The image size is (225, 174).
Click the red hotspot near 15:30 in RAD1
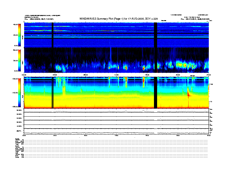144,68
